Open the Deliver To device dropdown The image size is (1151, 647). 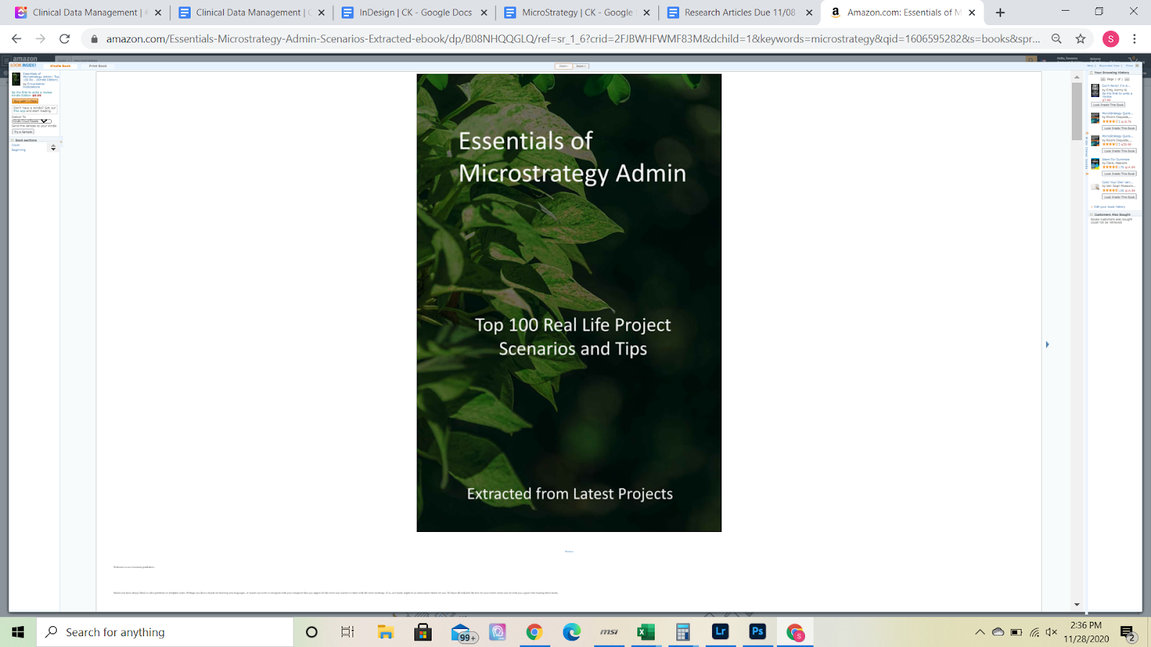(32, 121)
